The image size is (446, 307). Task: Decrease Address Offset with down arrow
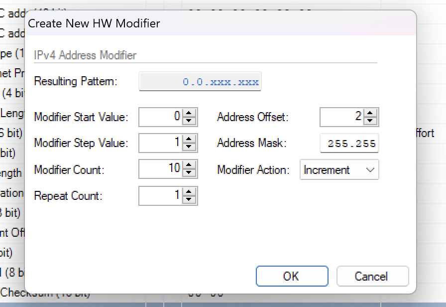[x=370, y=121]
